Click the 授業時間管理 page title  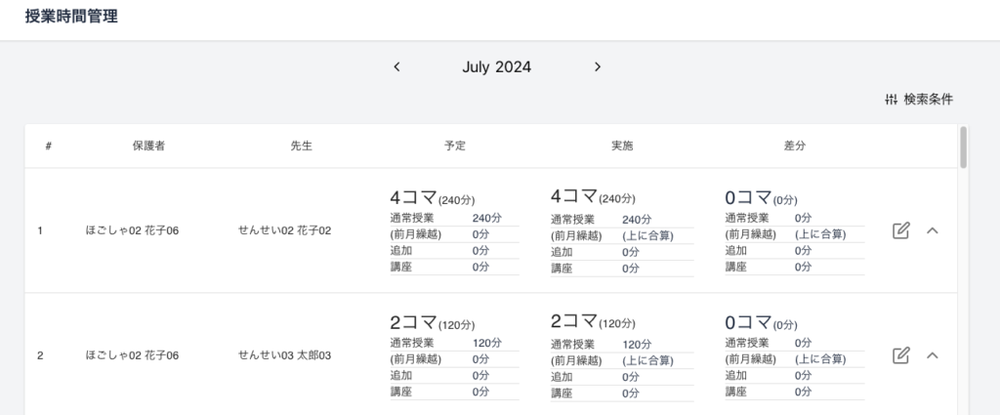pyautogui.click(x=71, y=17)
